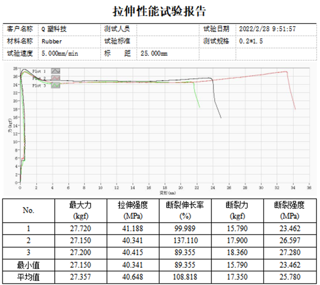The image size is (320, 285).
Task: Select the elongation value 137.110 in row 2
Action: pos(185,241)
